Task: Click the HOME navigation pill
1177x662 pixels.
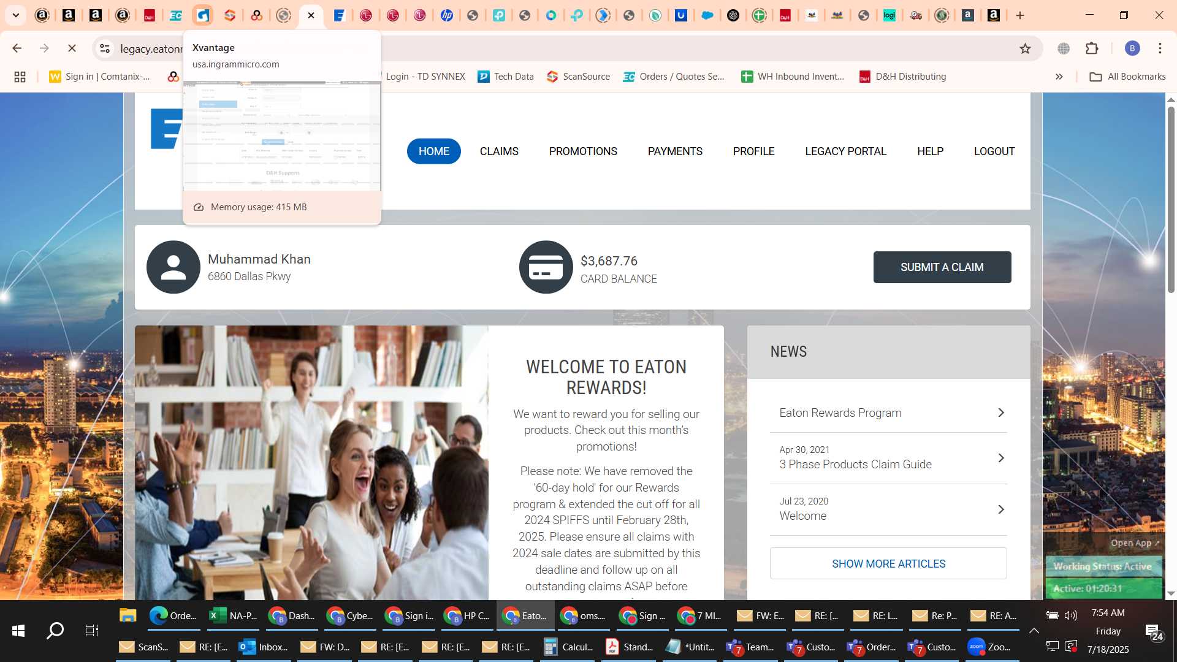Action: (433, 151)
